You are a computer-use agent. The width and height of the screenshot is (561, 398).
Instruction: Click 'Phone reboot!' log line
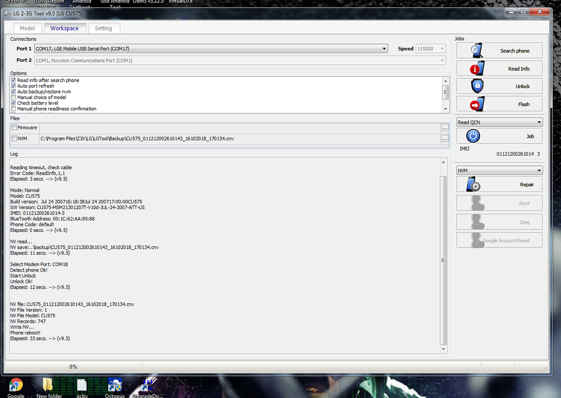coord(25,333)
